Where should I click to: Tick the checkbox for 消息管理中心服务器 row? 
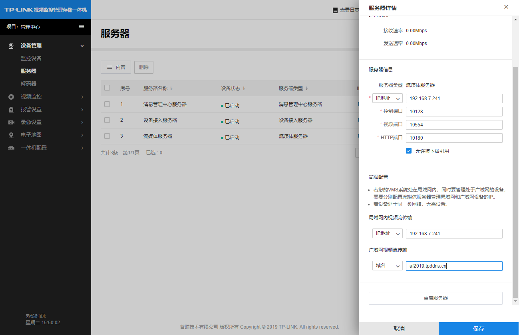tap(107, 104)
